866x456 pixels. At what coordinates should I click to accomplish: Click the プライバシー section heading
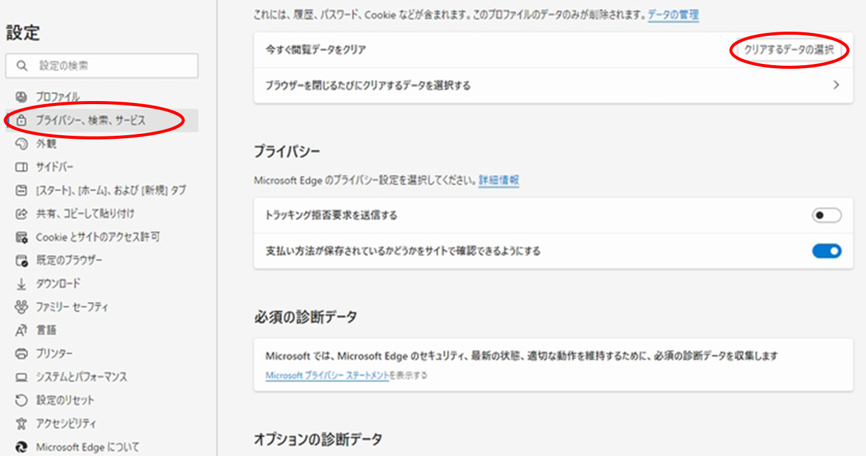[287, 151]
